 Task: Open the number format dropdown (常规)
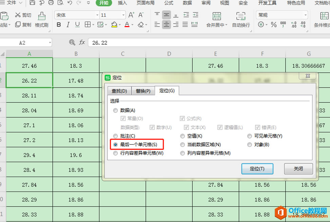pyautogui.click(x=305, y=15)
